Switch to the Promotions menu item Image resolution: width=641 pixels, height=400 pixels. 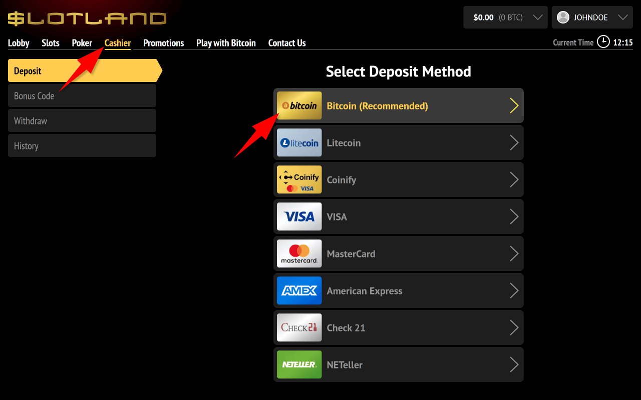pyautogui.click(x=163, y=43)
